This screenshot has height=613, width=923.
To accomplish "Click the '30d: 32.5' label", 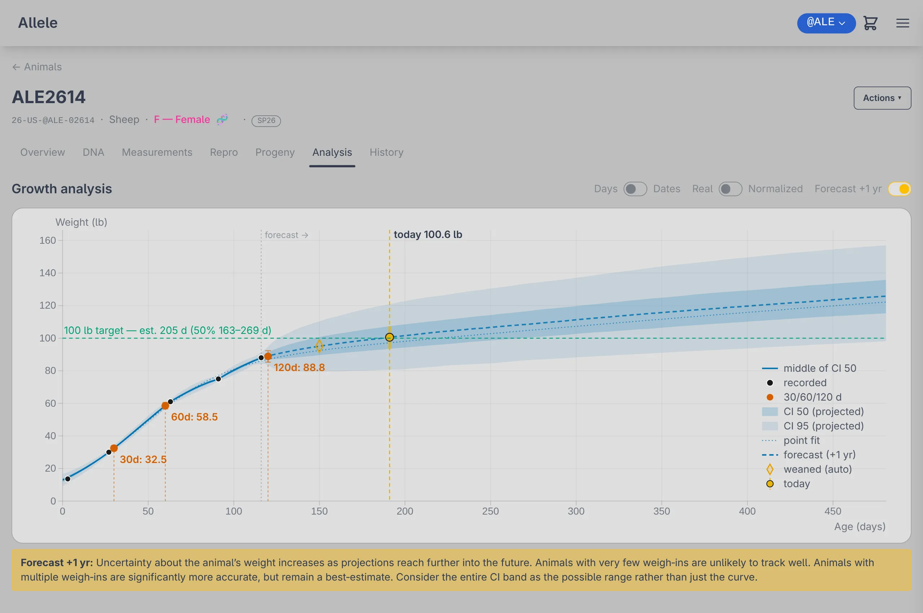I will tap(143, 459).
